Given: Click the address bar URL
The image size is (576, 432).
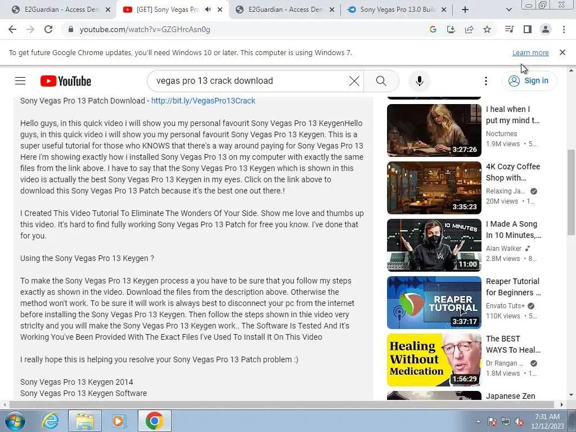Looking at the screenshot, I should tap(145, 29).
